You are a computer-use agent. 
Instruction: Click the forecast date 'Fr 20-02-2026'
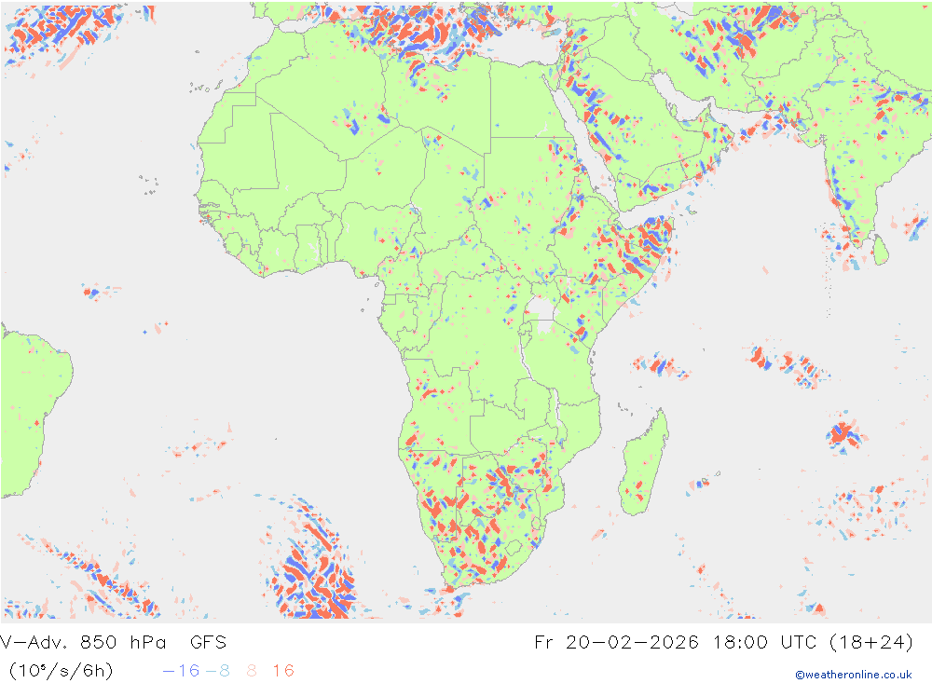click(x=616, y=642)
